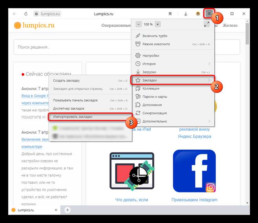This screenshot has width=258, height=223.
Task: Select Импортировать закладки in submenu
Action: tap(90, 117)
